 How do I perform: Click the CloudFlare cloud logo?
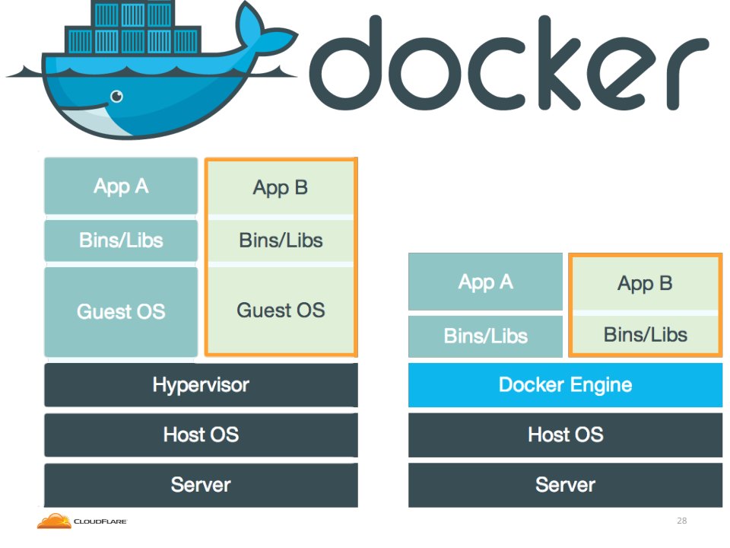coord(54,521)
